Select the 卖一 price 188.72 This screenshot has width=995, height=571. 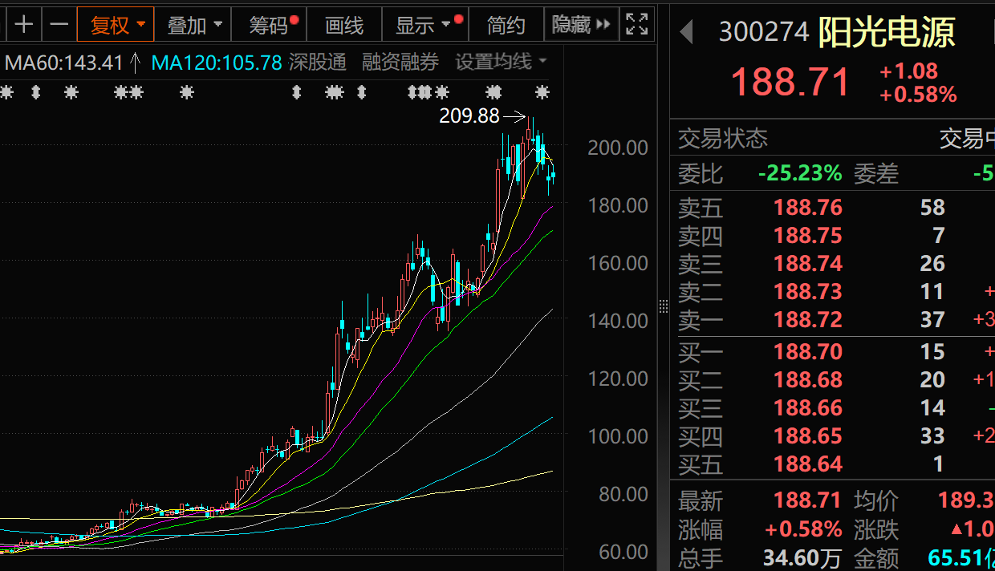coord(808,320)
